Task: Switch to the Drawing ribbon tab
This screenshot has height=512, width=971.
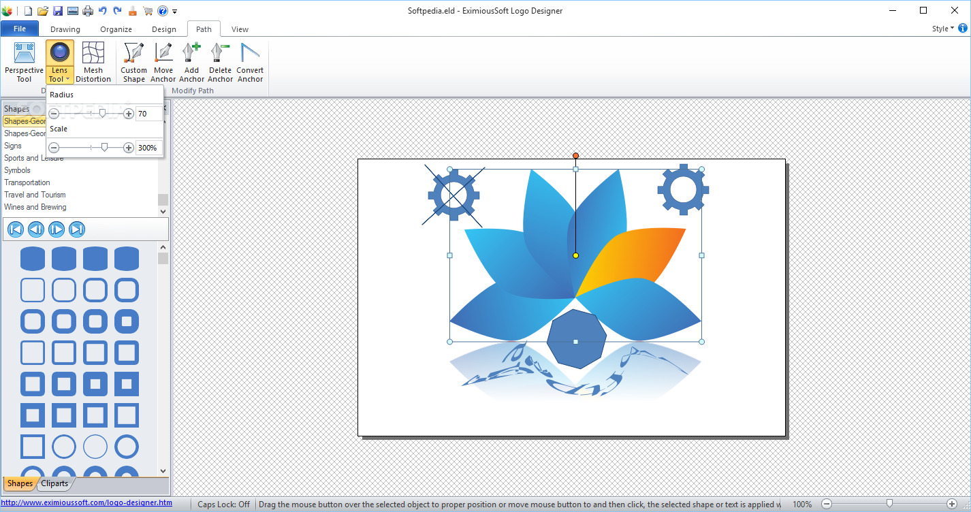Action: click(65, 29)
